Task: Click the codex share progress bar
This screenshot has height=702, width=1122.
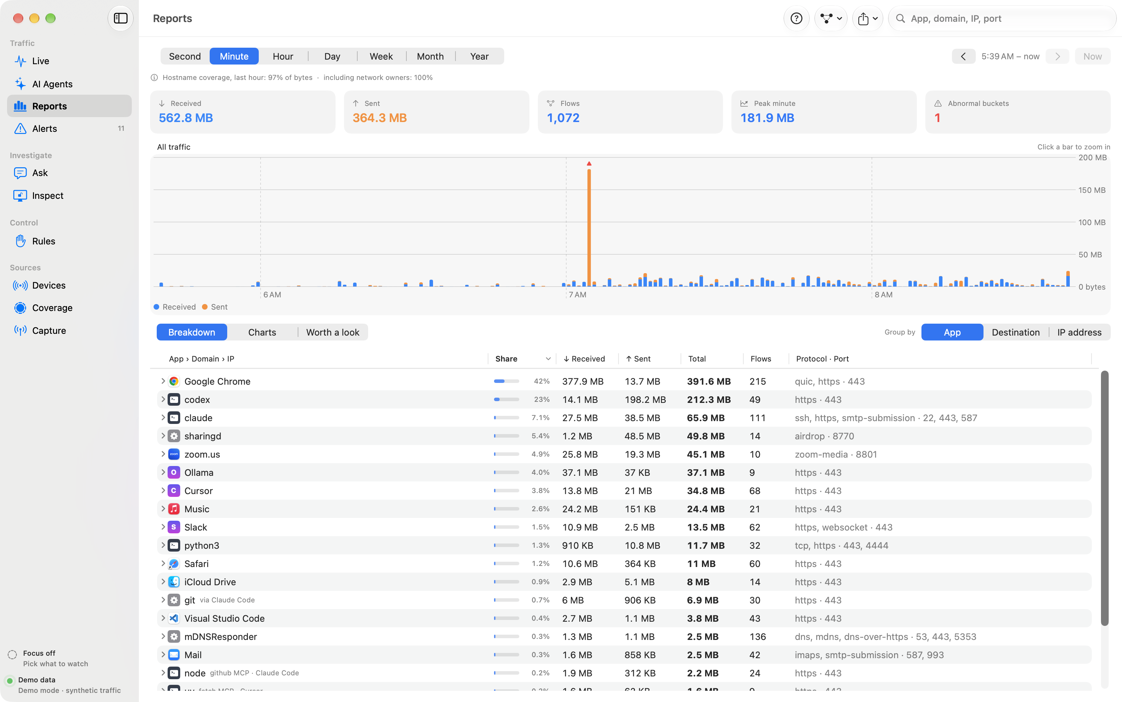Action: tap(506, 399)
